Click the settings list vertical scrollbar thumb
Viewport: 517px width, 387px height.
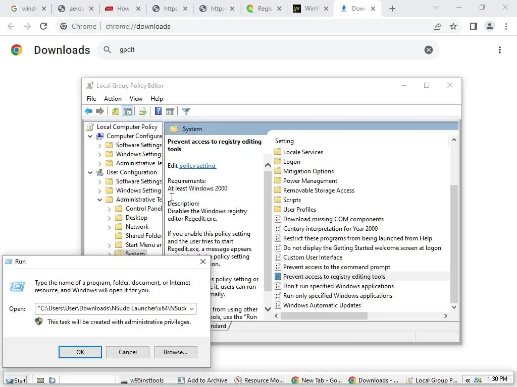[454, 243]
